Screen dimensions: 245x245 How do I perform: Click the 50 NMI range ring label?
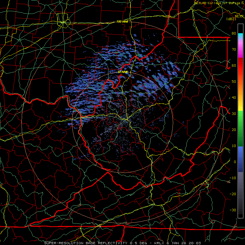point(123,72)
